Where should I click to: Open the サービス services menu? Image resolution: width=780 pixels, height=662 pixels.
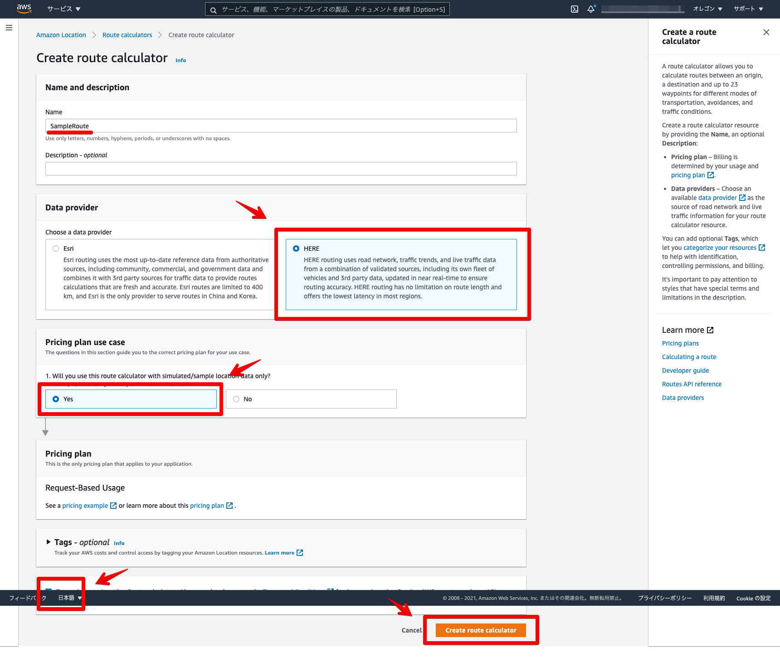point(63,9)
